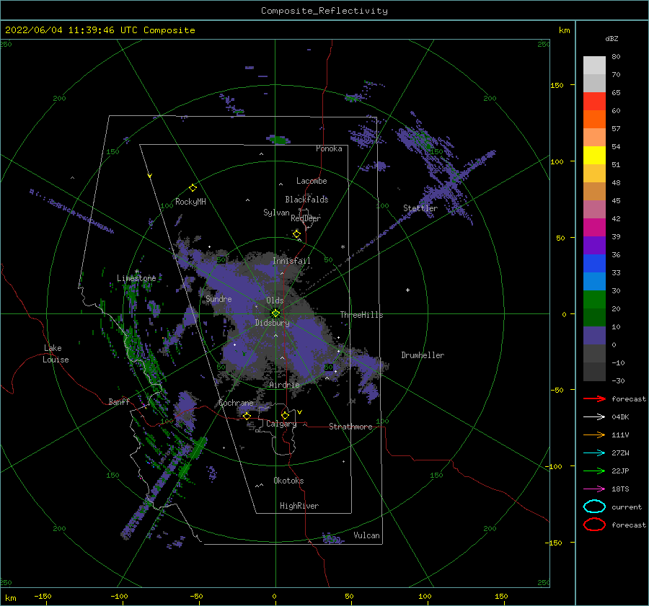
Task: Click the Lacombe label
Action: coord(312,181)
